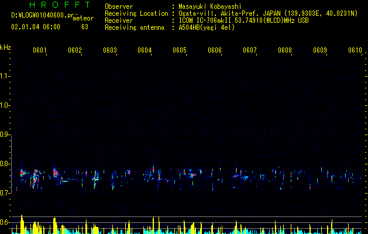Click the 0608 time marker

[x=285, y=50]
